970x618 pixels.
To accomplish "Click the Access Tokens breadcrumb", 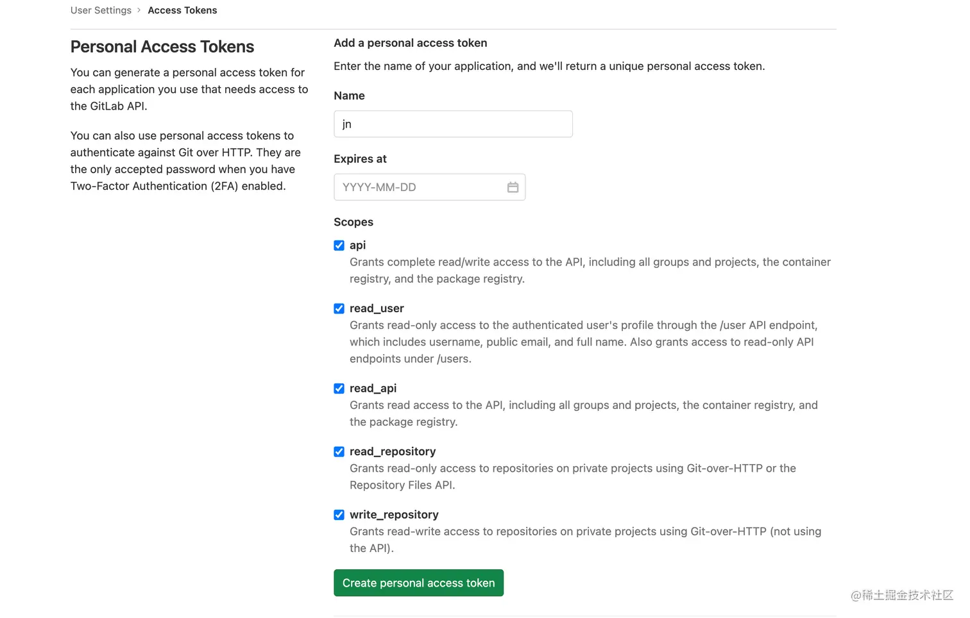I will [x=182, y=10].
